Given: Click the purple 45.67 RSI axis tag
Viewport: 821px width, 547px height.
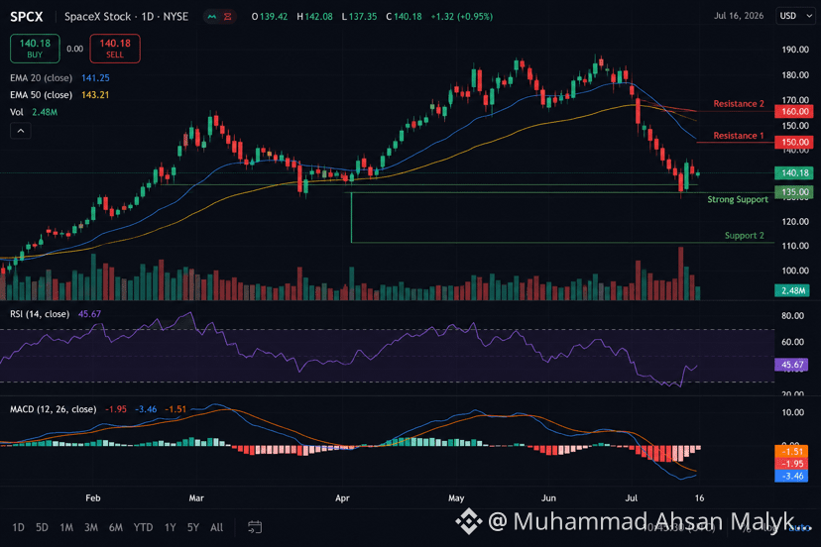Looking at the screenshot, I should coord(791,365).
